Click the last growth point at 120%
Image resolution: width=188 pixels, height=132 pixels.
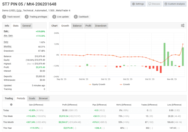click(183, 44)
